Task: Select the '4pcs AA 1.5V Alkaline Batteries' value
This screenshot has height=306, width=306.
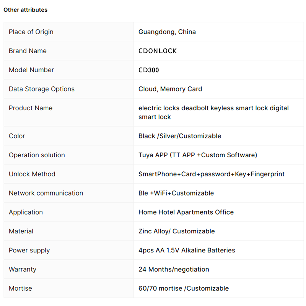Action: (187, 250)
